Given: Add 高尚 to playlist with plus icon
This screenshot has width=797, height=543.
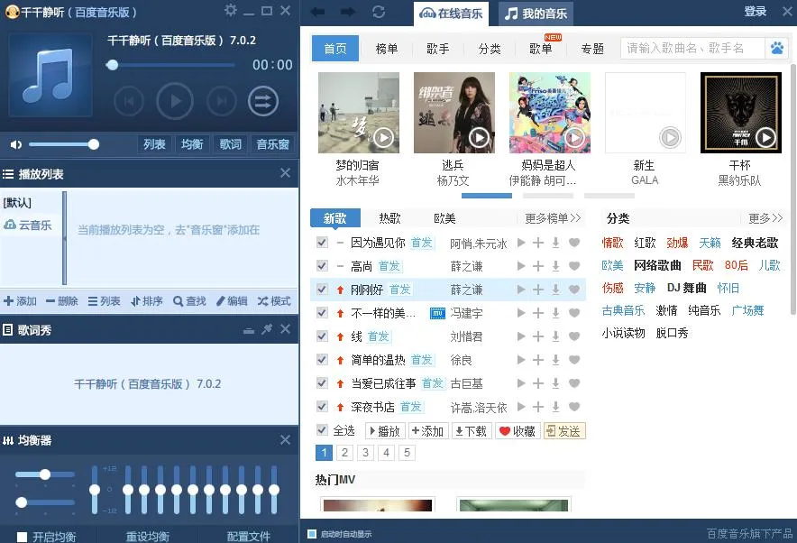Looking at the screenshot, I should click(x=538, y=266).
